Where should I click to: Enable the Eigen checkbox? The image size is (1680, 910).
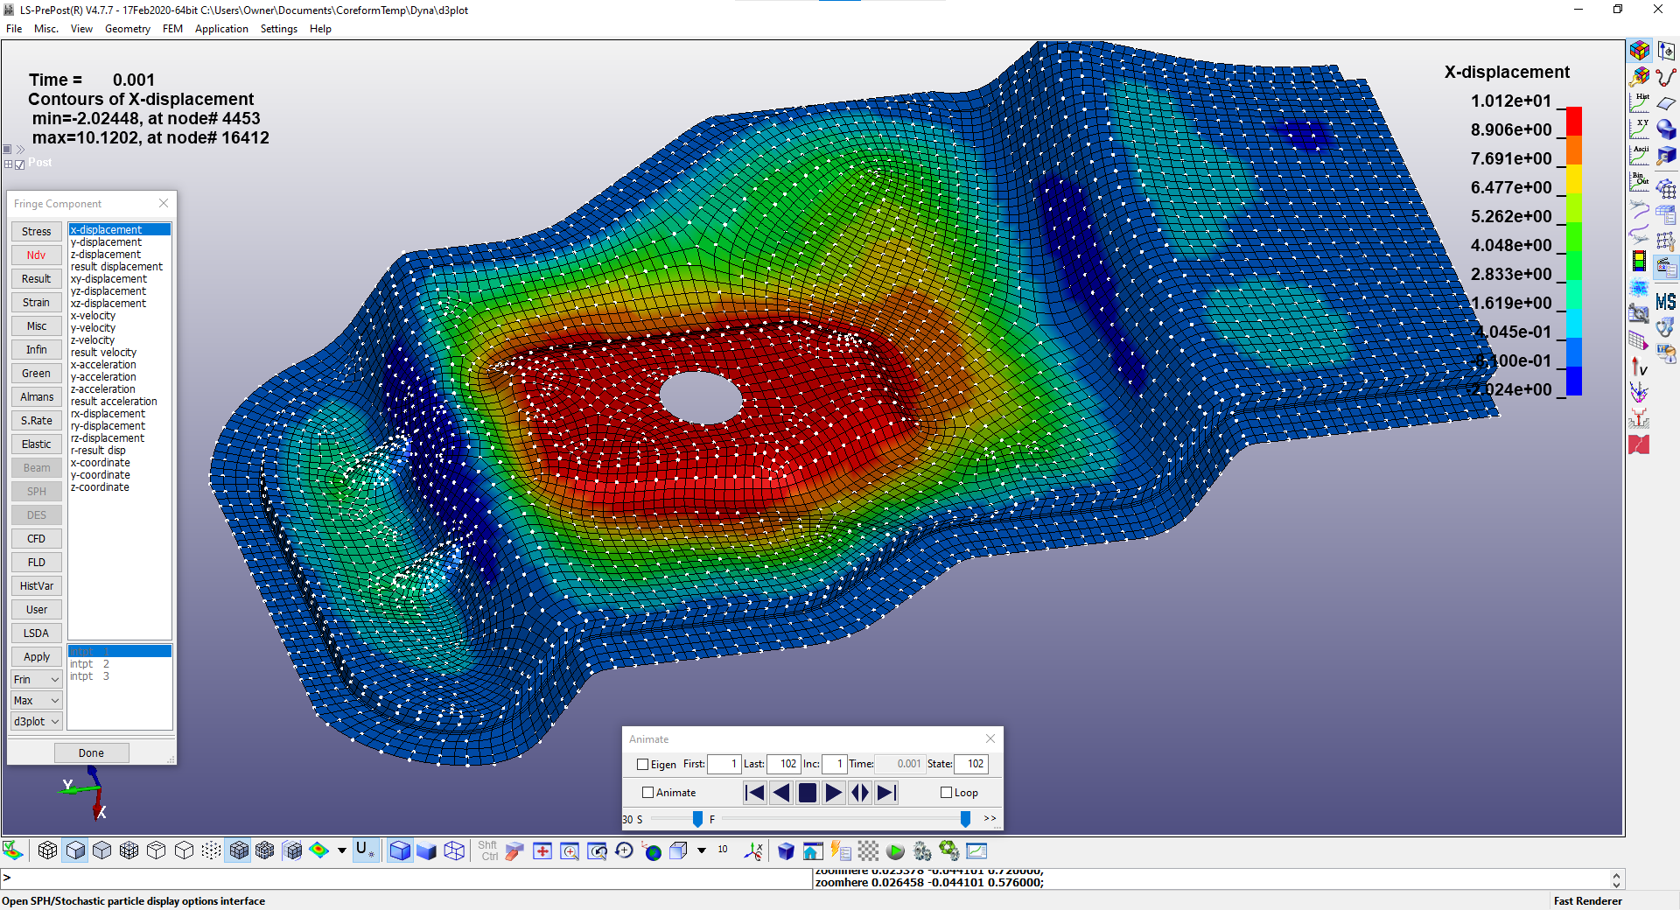(x=643, y=765)
